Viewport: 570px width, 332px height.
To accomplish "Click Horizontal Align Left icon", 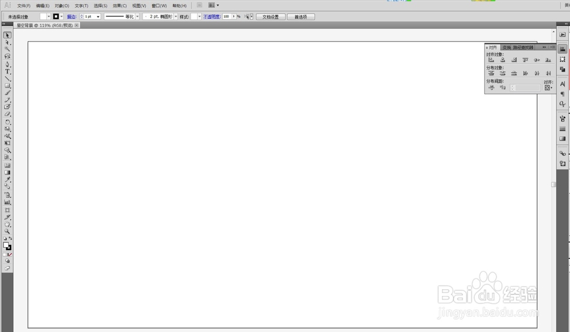I will pos(491,60).
